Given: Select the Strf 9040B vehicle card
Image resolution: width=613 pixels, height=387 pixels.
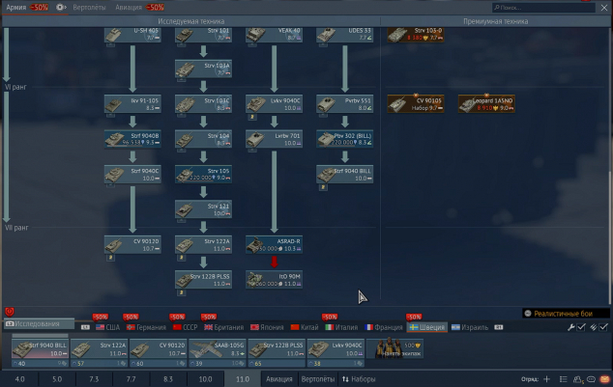Looking at the screenshot, I should coord(132,139).
